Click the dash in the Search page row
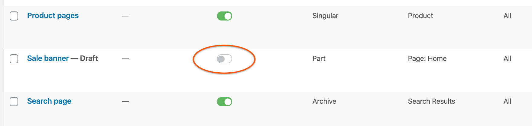The image size is (532, 126). point(125,102)
